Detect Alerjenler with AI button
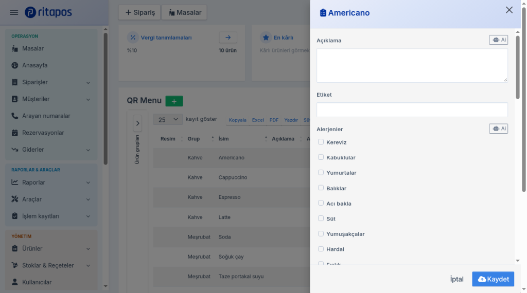This screenshot has height=293, width=527. tap(498, 129)
